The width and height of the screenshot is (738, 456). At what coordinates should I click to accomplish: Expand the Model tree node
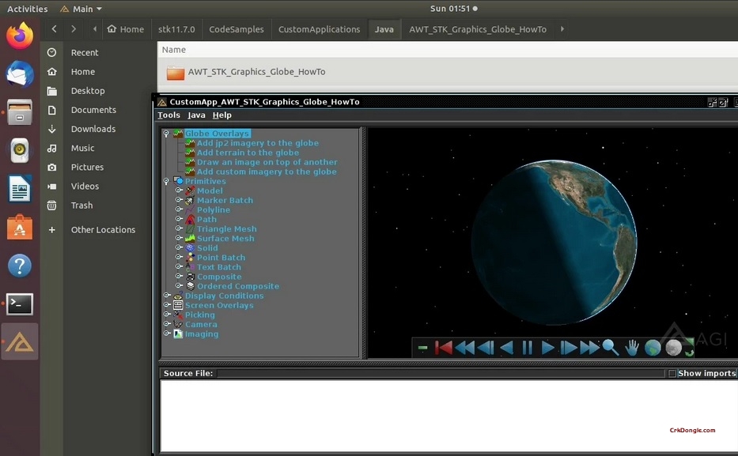179,190
